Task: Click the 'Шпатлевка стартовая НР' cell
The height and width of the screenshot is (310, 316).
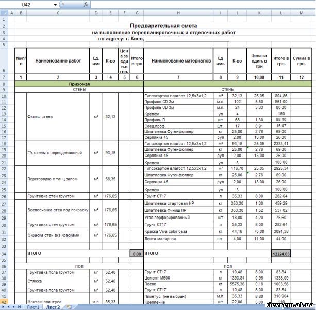Action: point(178,204)
